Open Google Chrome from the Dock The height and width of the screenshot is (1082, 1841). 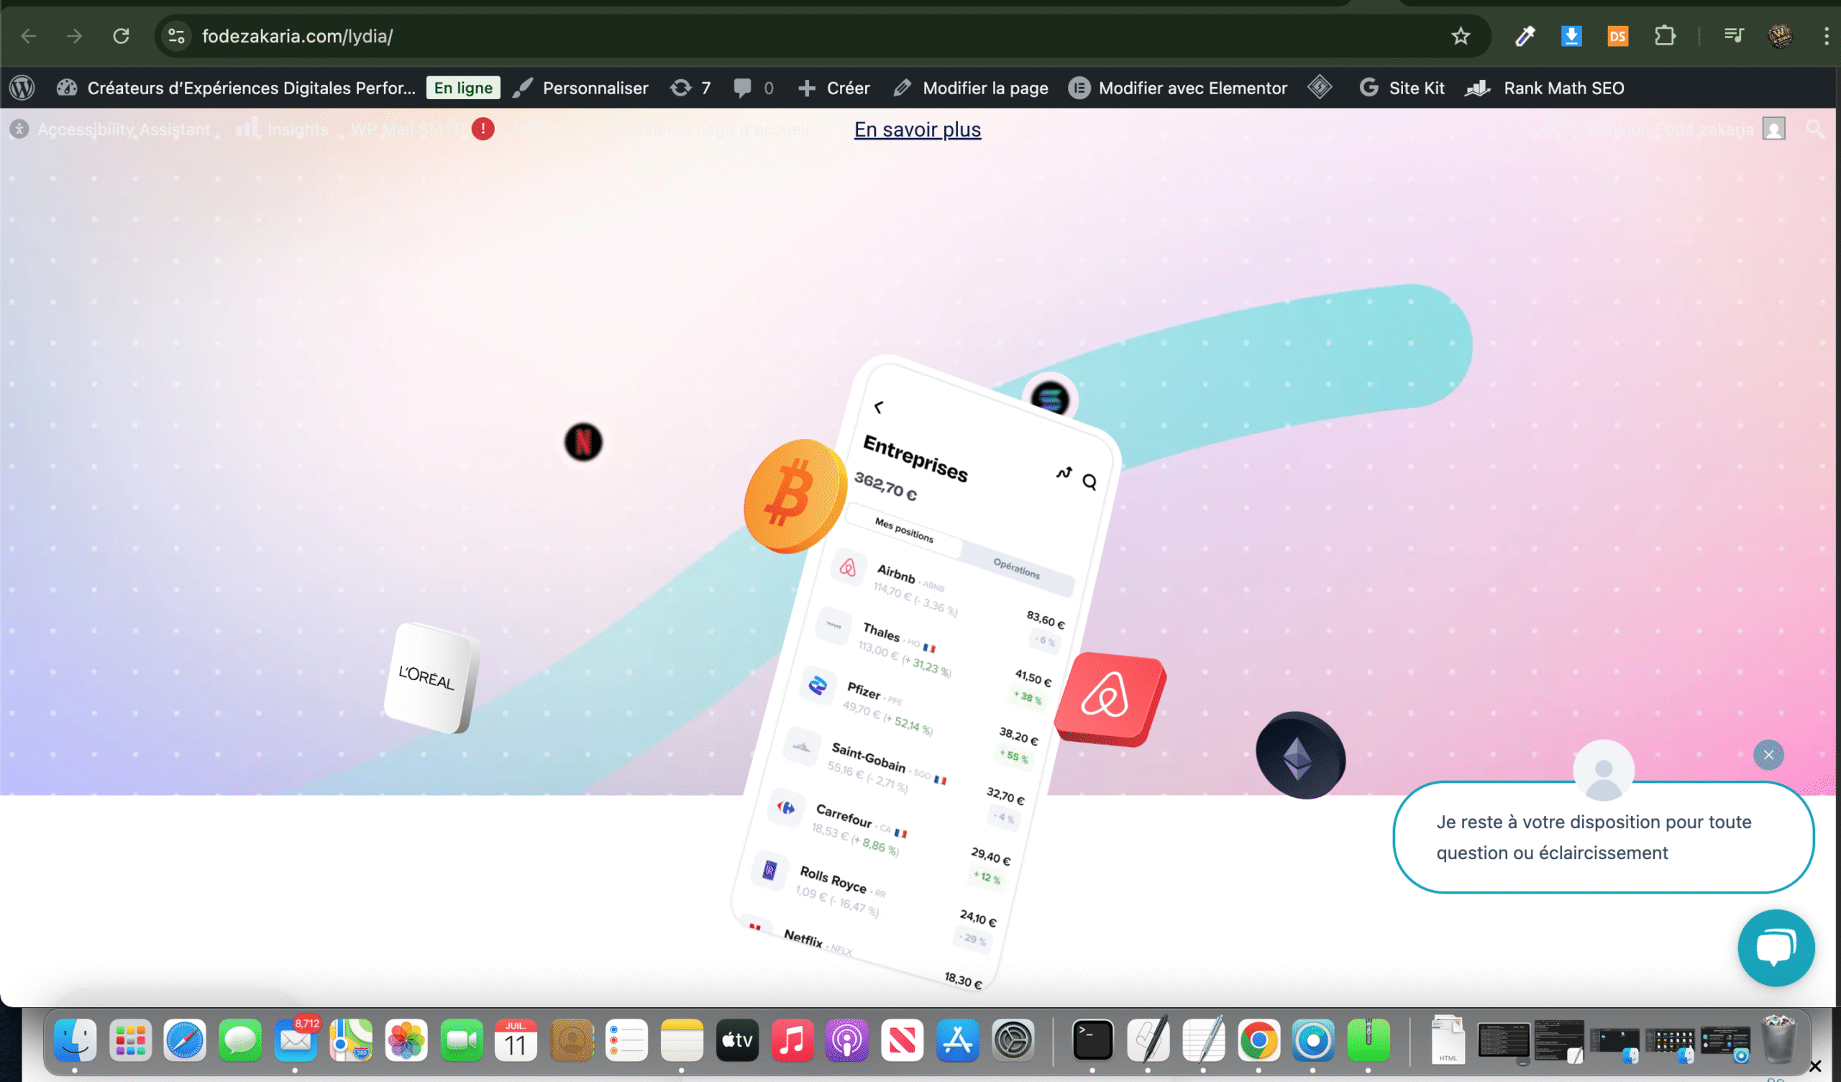(1258, 1039)
